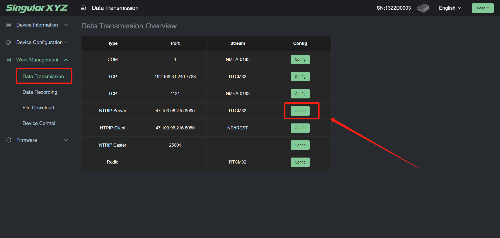The width and height of the screenshot is (500, 238).
Task: Click the Device Information list icon
Action: pos(9,25)
